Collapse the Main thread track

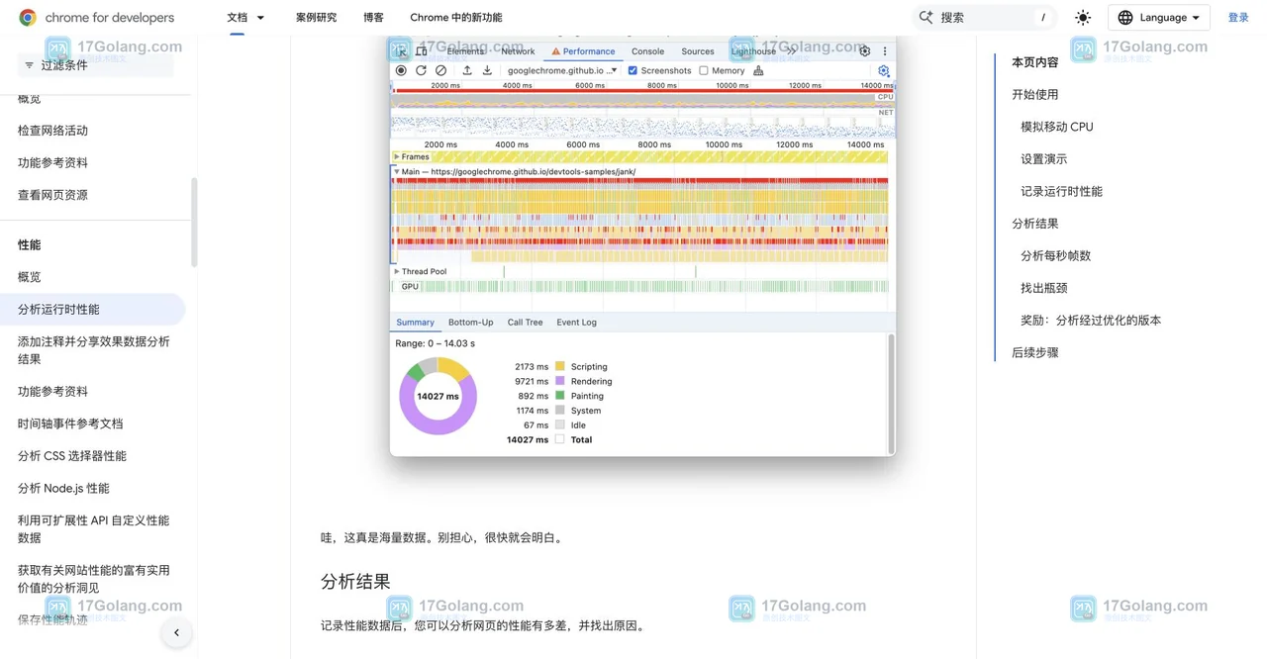click(397, 171)
